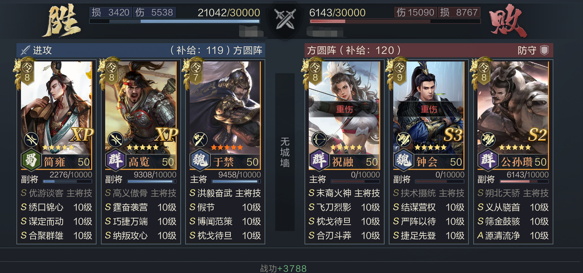The image size is (583, 273).
Task: Click the blue 21042/30000 troop bar
Action: pos(174,22)
